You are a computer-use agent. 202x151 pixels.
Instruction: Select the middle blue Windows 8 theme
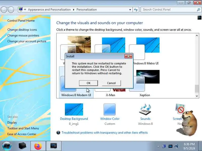[x=113, y=45]
